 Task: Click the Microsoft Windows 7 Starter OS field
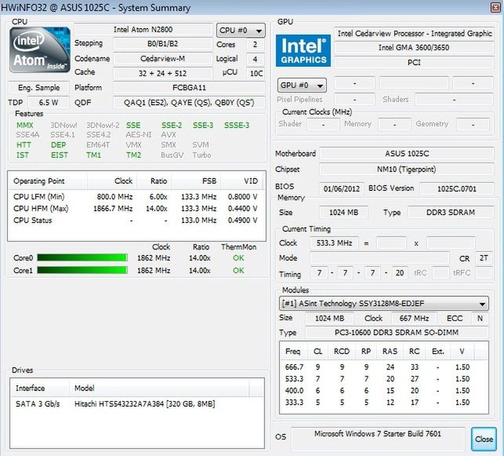click(x=378, y=439)
